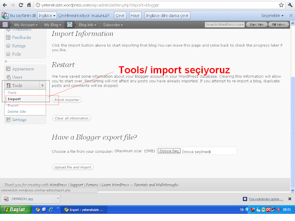Click the Users sidebar icon
295x221 pixels.
pyautogui.click(x=8, y=77)
